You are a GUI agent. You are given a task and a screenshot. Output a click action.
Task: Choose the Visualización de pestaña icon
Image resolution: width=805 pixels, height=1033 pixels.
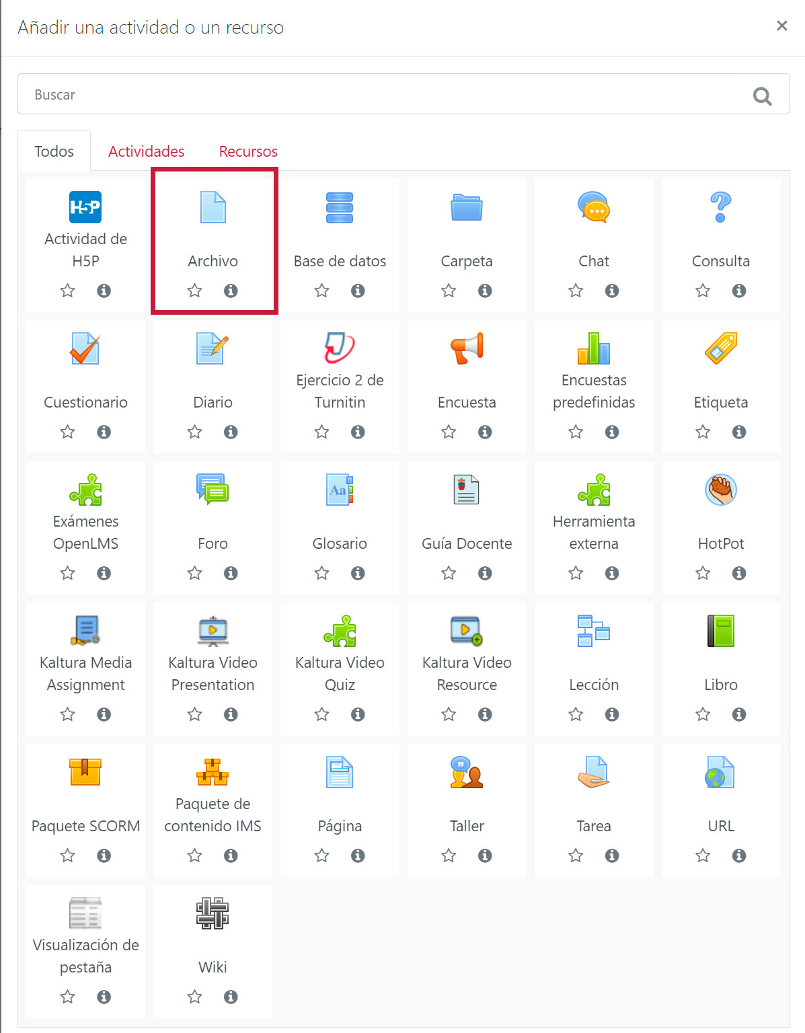85,913
